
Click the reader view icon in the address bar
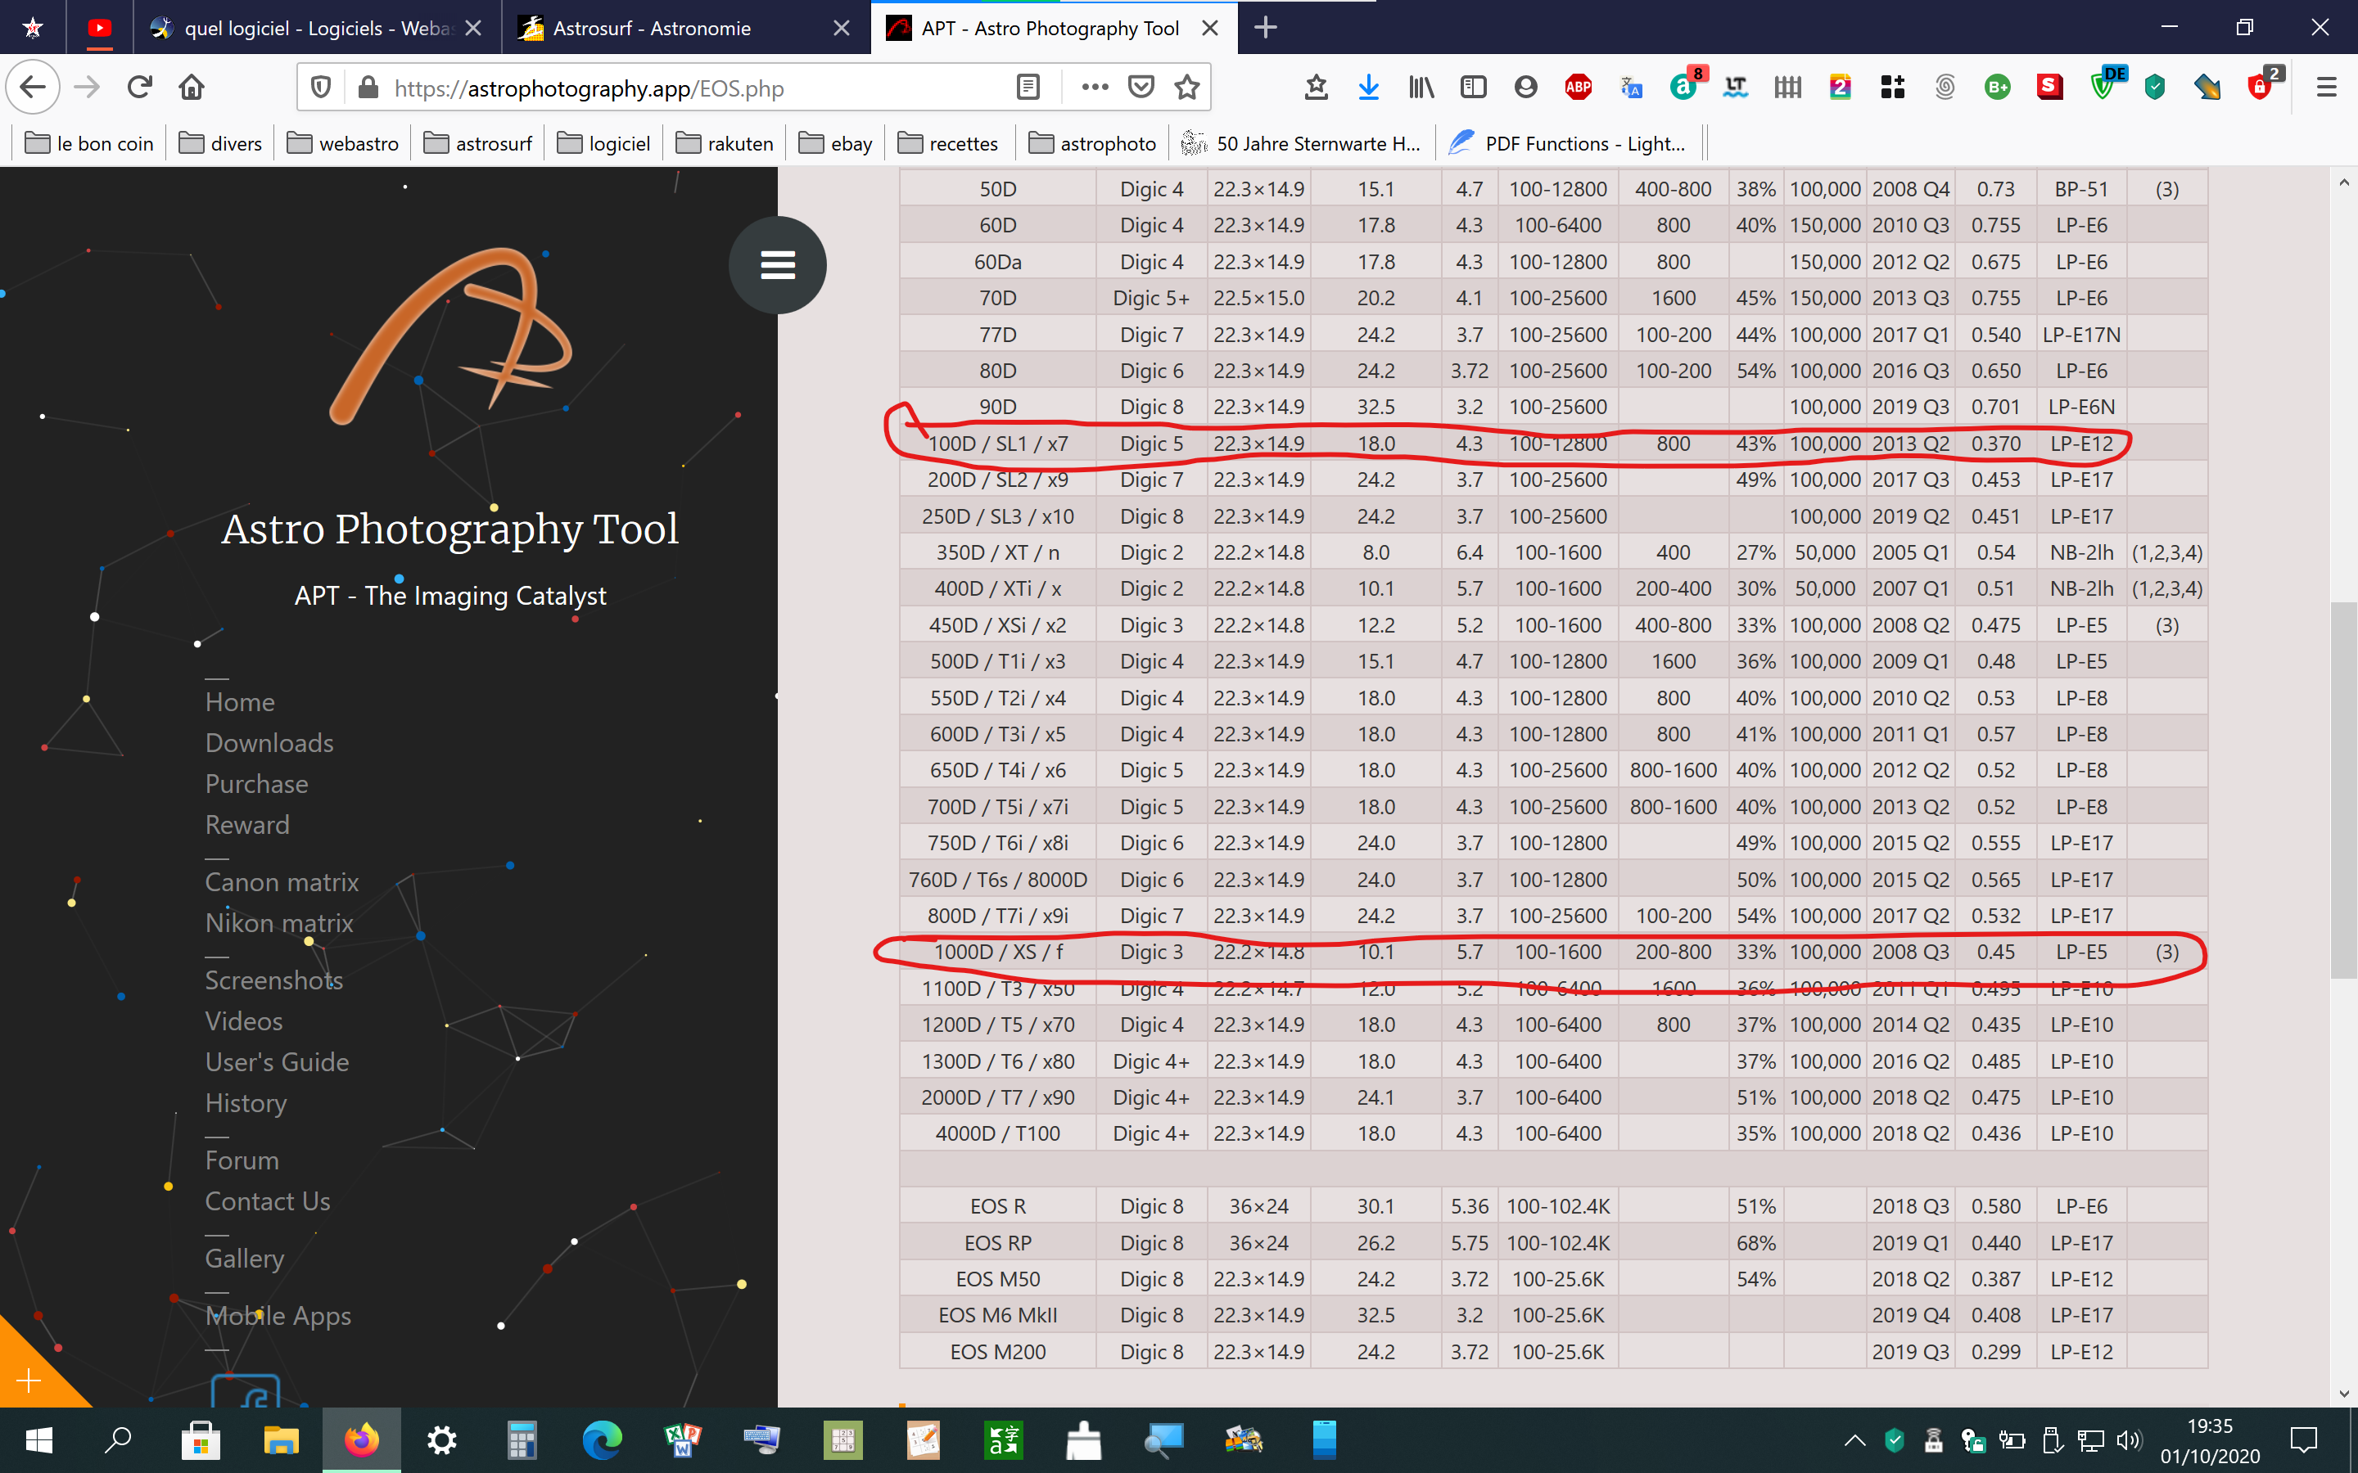click(x=1027, y=88)
